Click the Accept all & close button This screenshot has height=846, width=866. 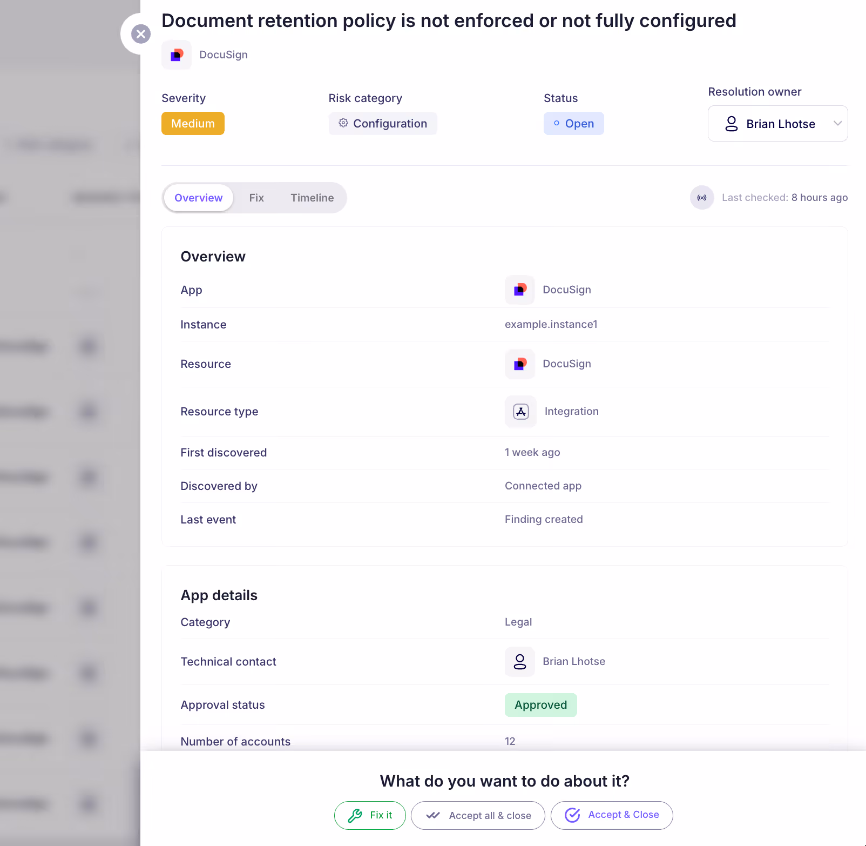pos(477,815)
